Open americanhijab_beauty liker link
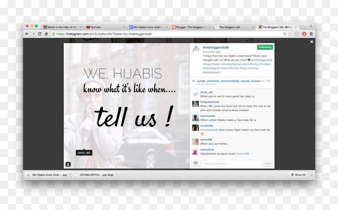Image resolution: width=338 pixels, height=210 pixels. [235, 81]
